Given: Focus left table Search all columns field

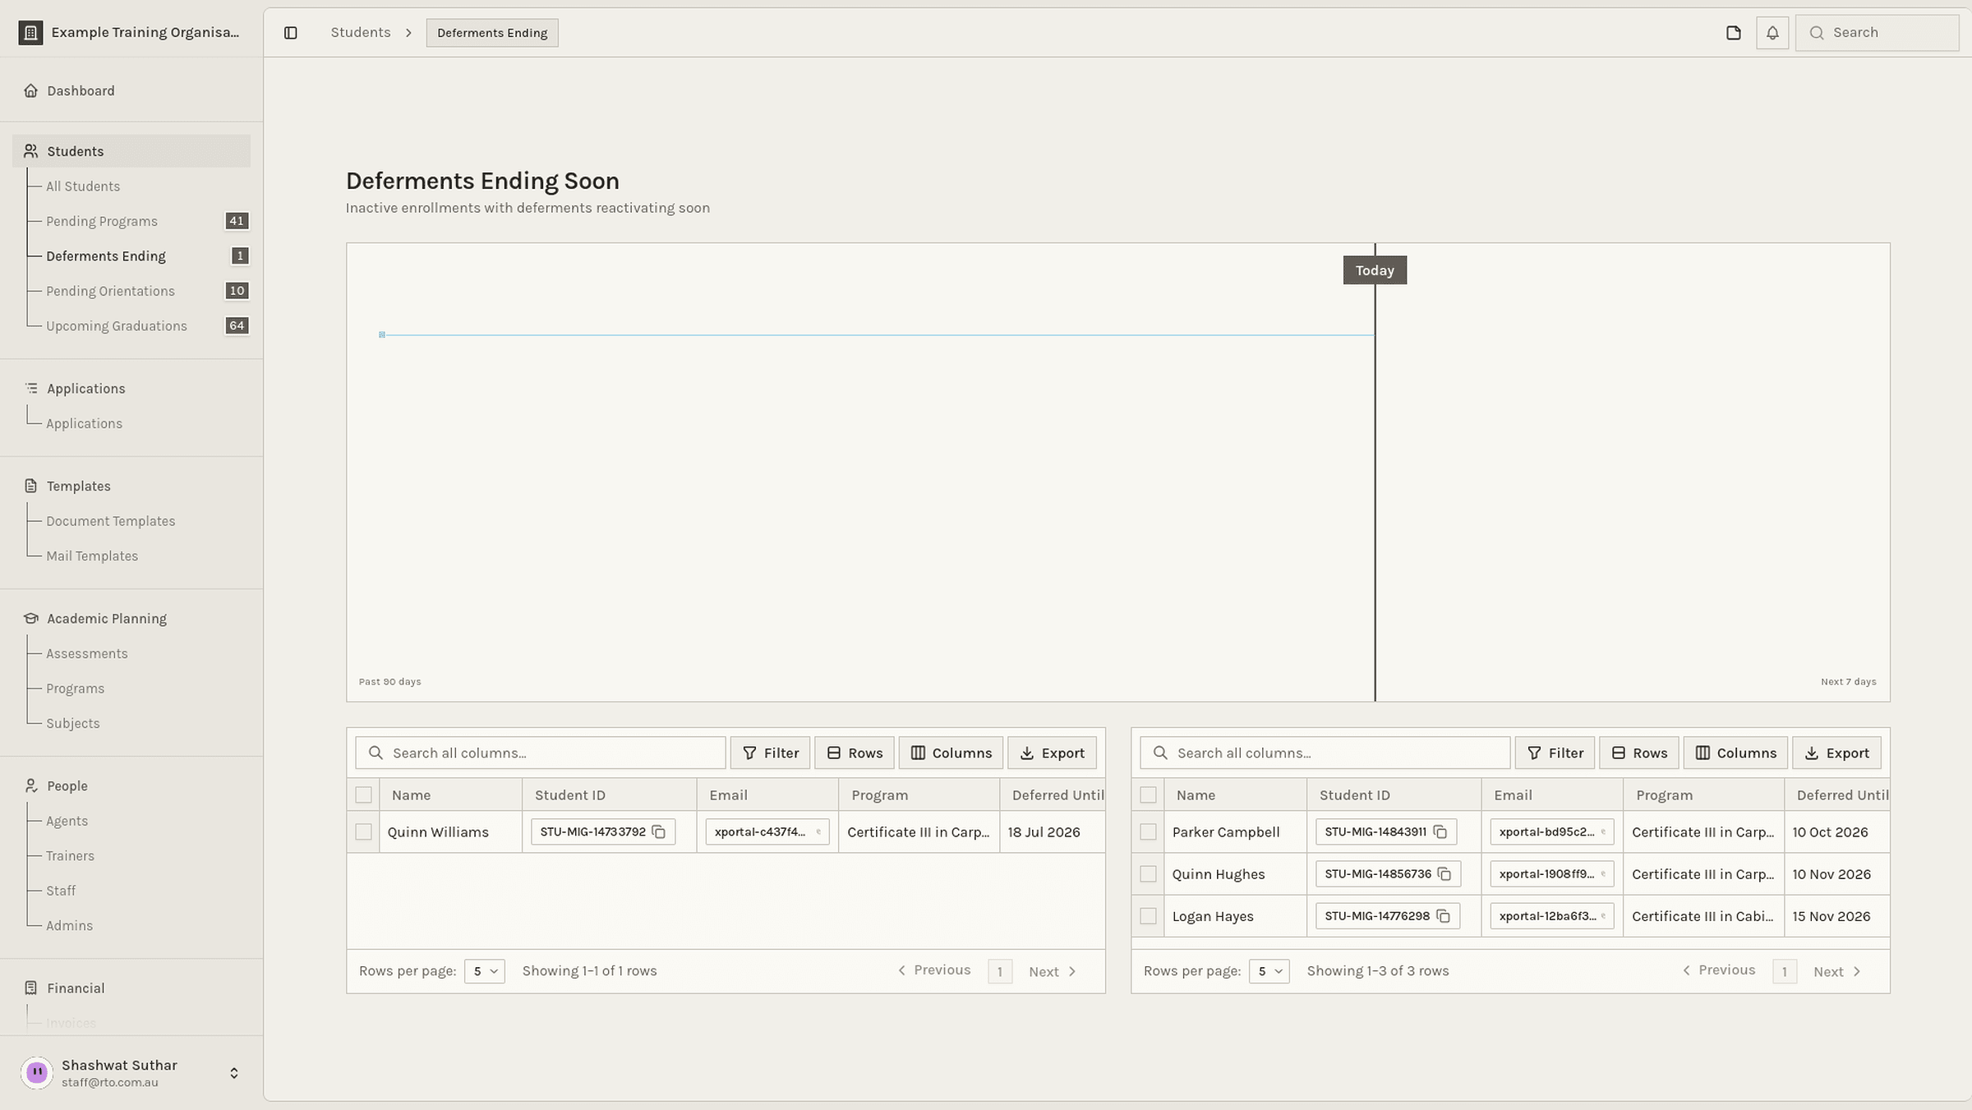Looking at the screenshot, I should 541,753.
